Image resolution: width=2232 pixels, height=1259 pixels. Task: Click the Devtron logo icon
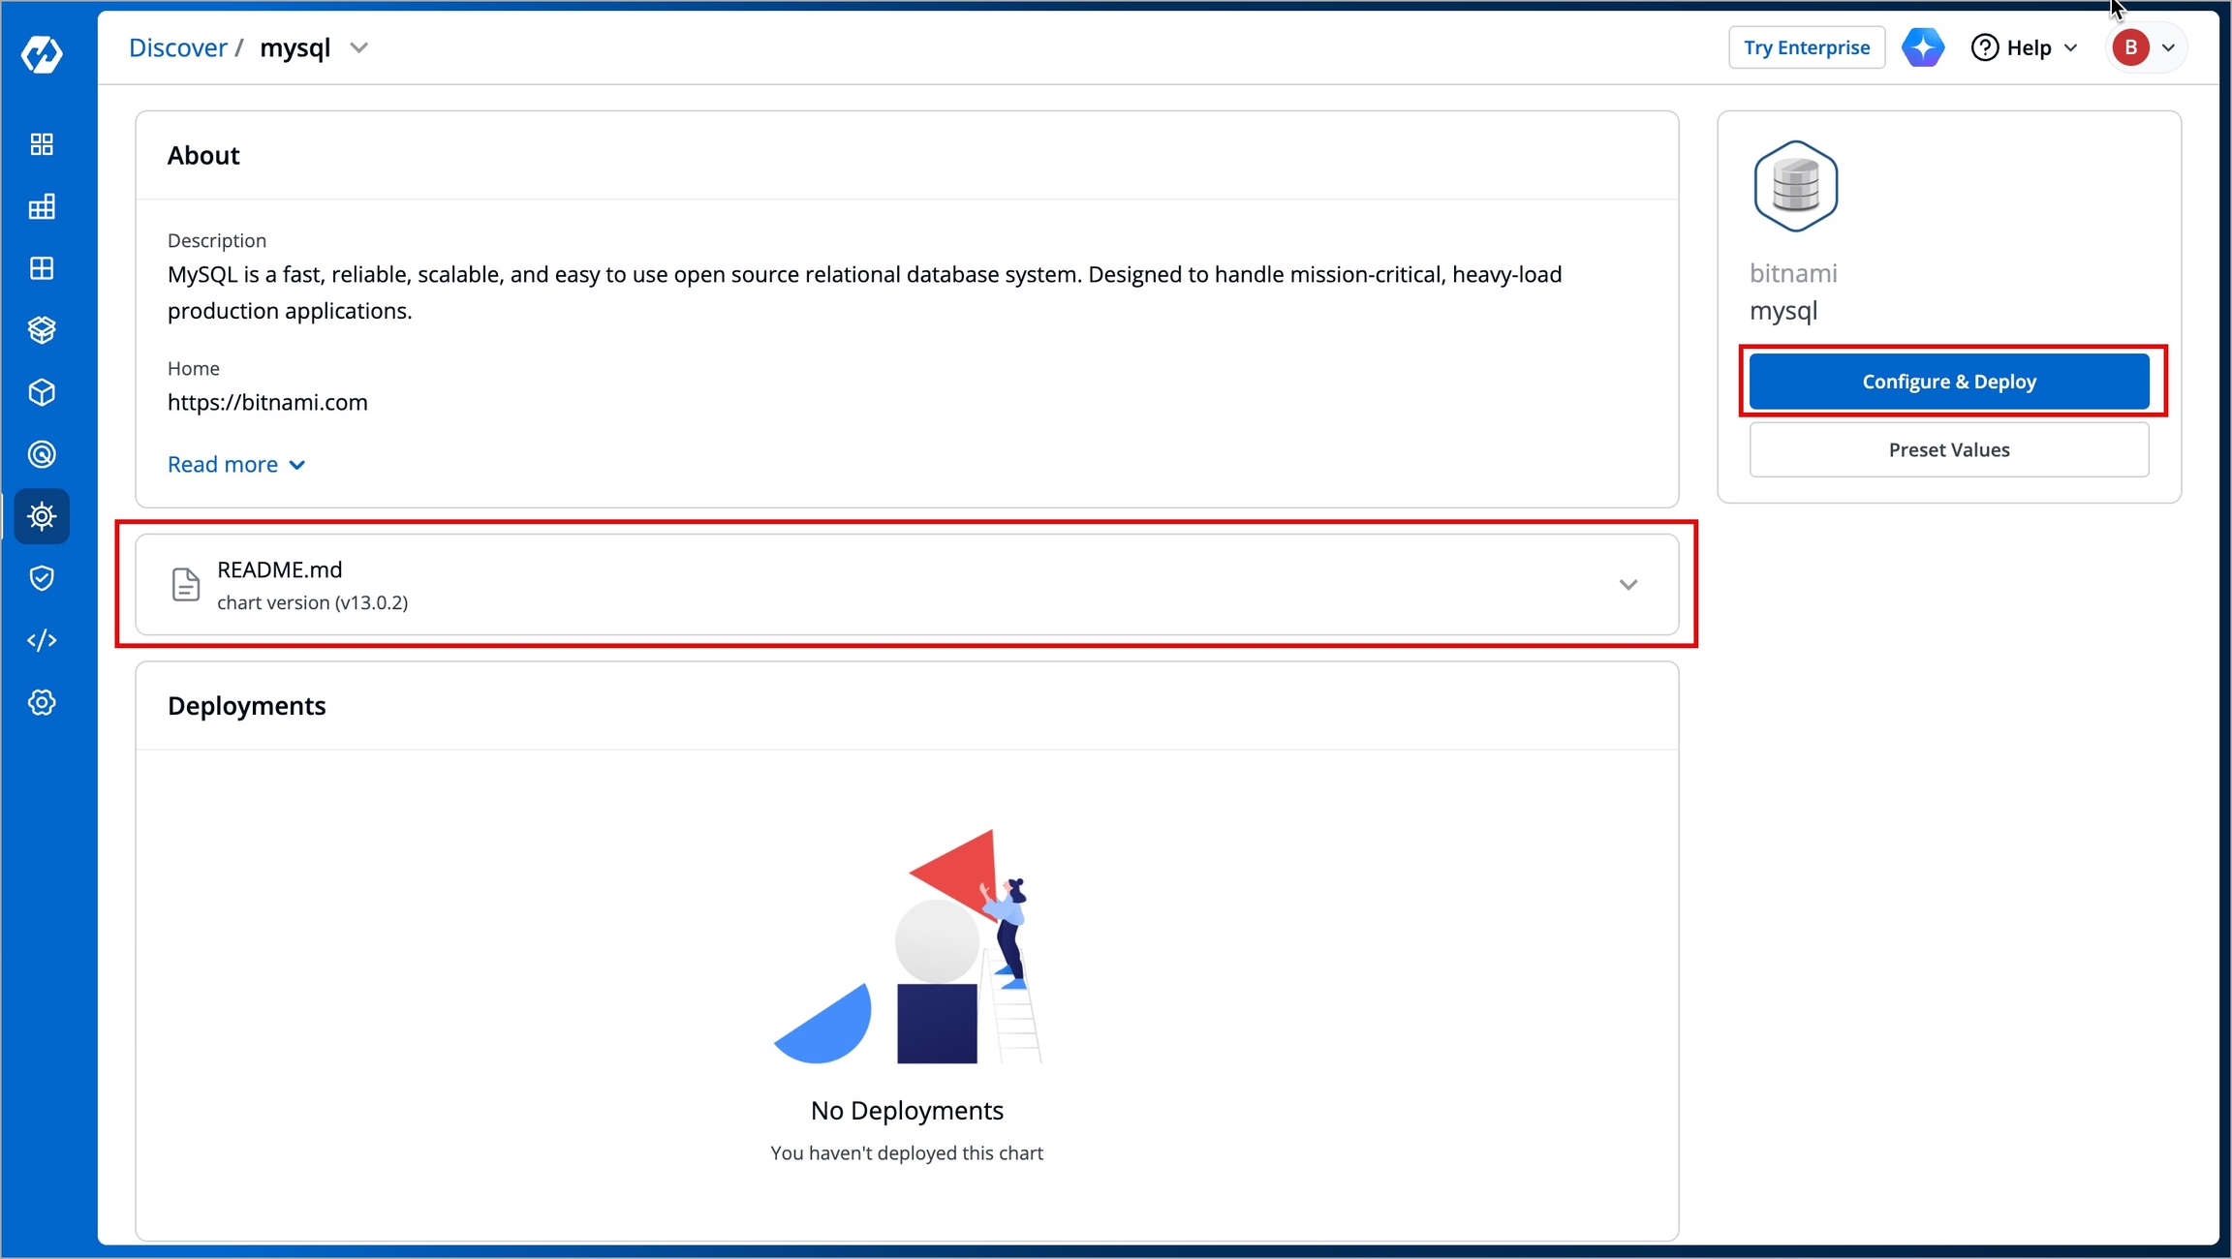pos(42,54)
